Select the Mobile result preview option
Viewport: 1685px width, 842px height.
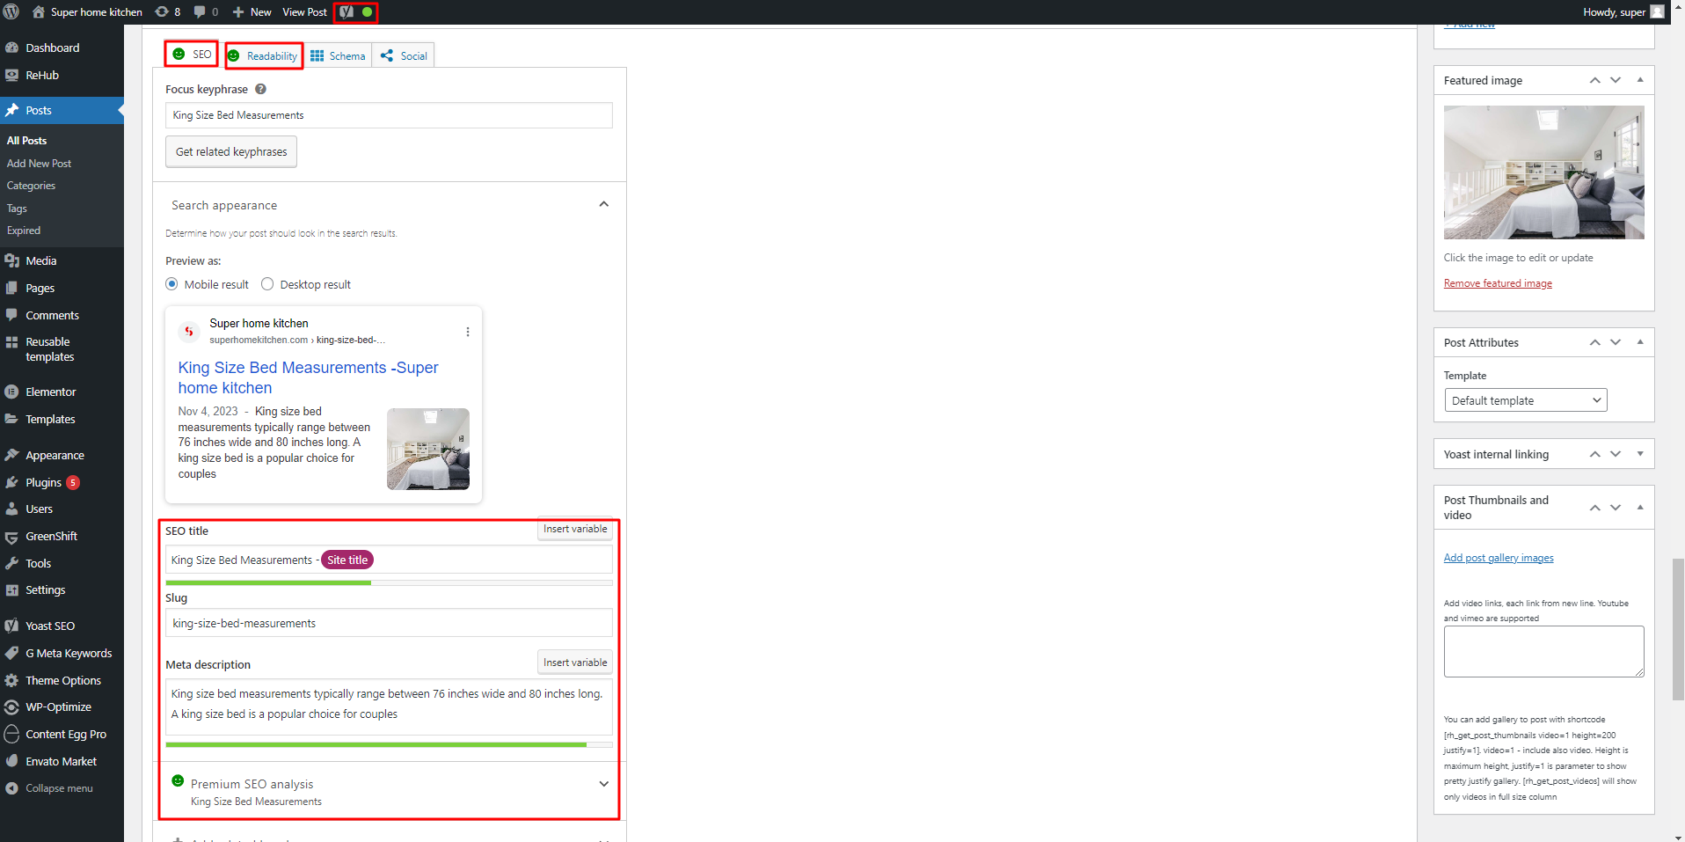[171, 283]
